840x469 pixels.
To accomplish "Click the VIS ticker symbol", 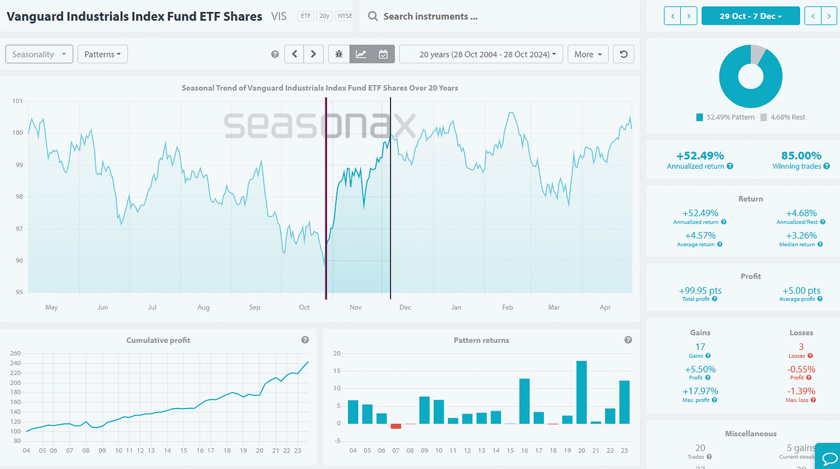I will 279,16.
